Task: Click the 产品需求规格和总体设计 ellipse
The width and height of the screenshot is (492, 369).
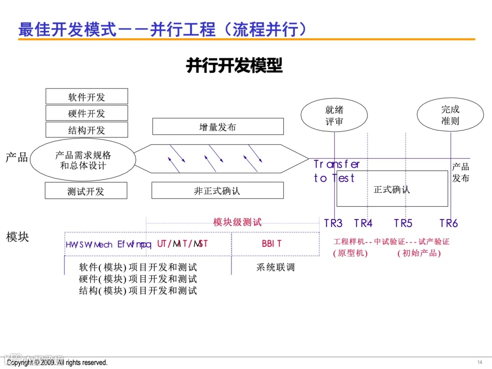Action: click(84, 160)
